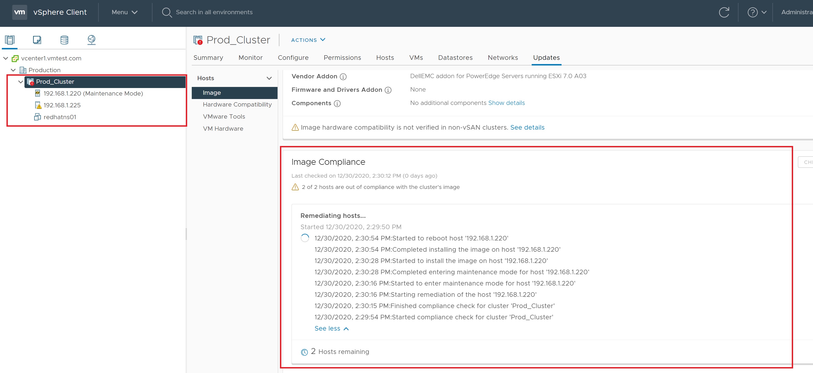This screenshot has height=373, width=813.
Task: Click the Production datacenter icon
Action: [x=23, y=70]
